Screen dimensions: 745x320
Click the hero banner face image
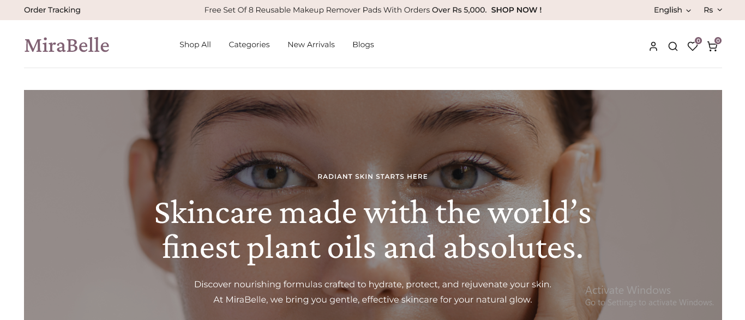click(x=373, y=205)
